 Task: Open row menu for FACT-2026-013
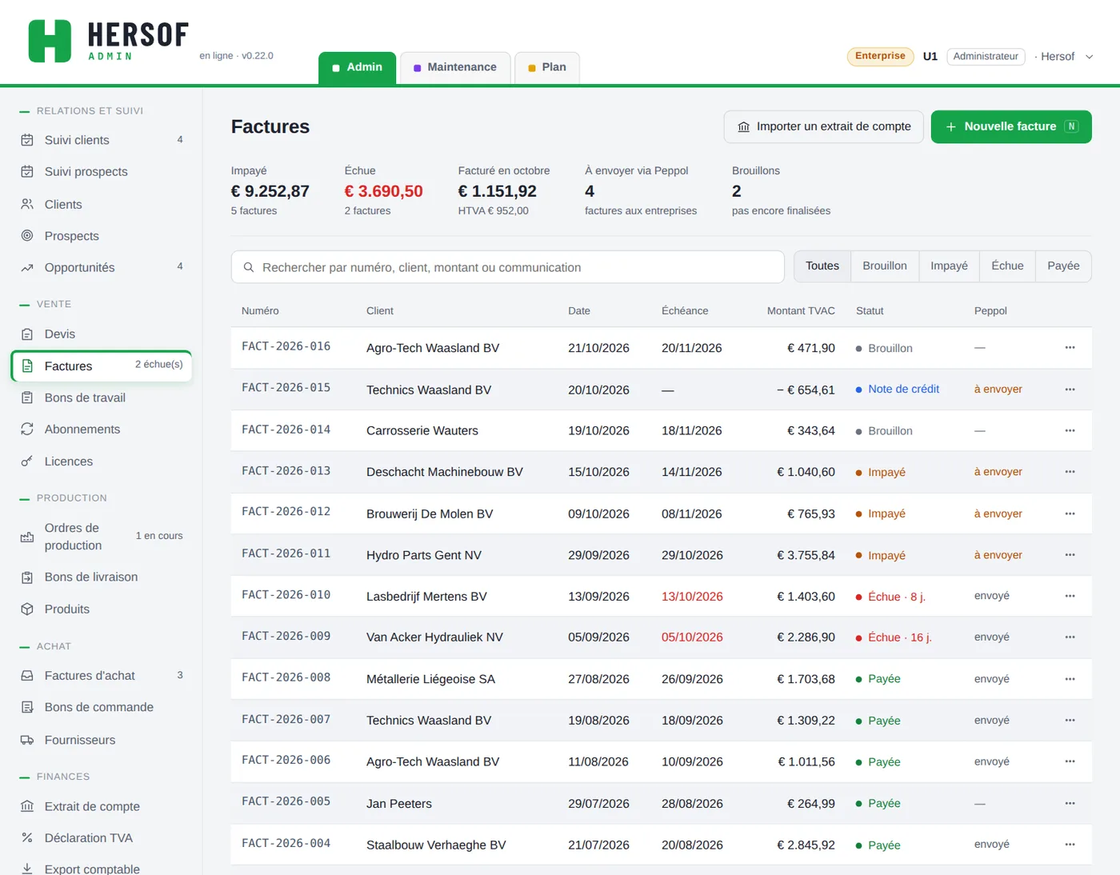coord(1070,472)
